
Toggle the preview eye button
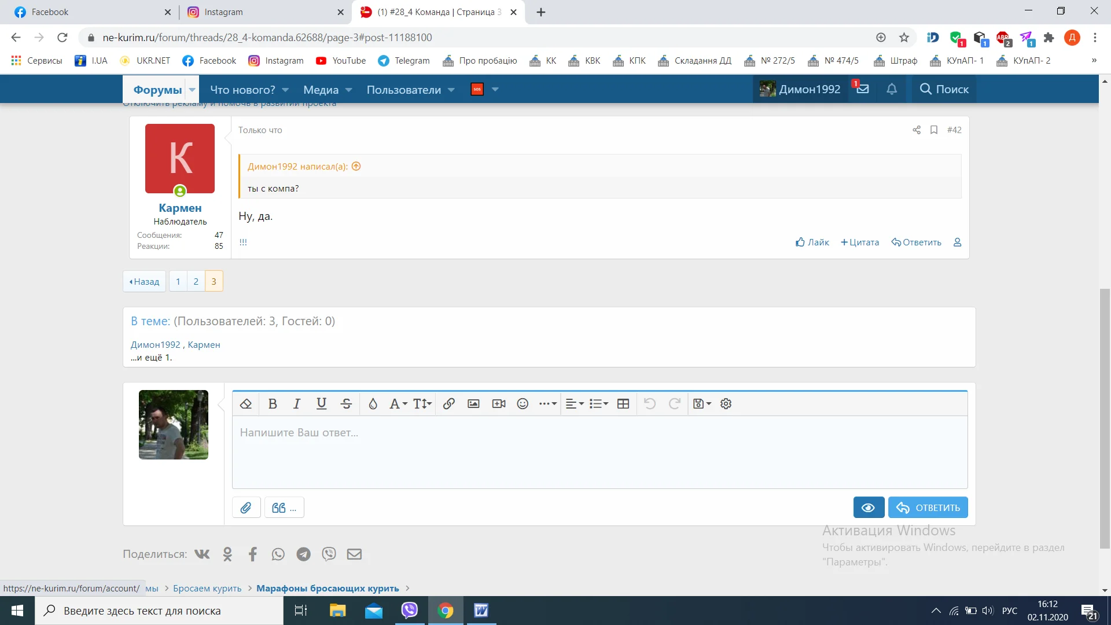pyautogui.click(x=868, y=508)
